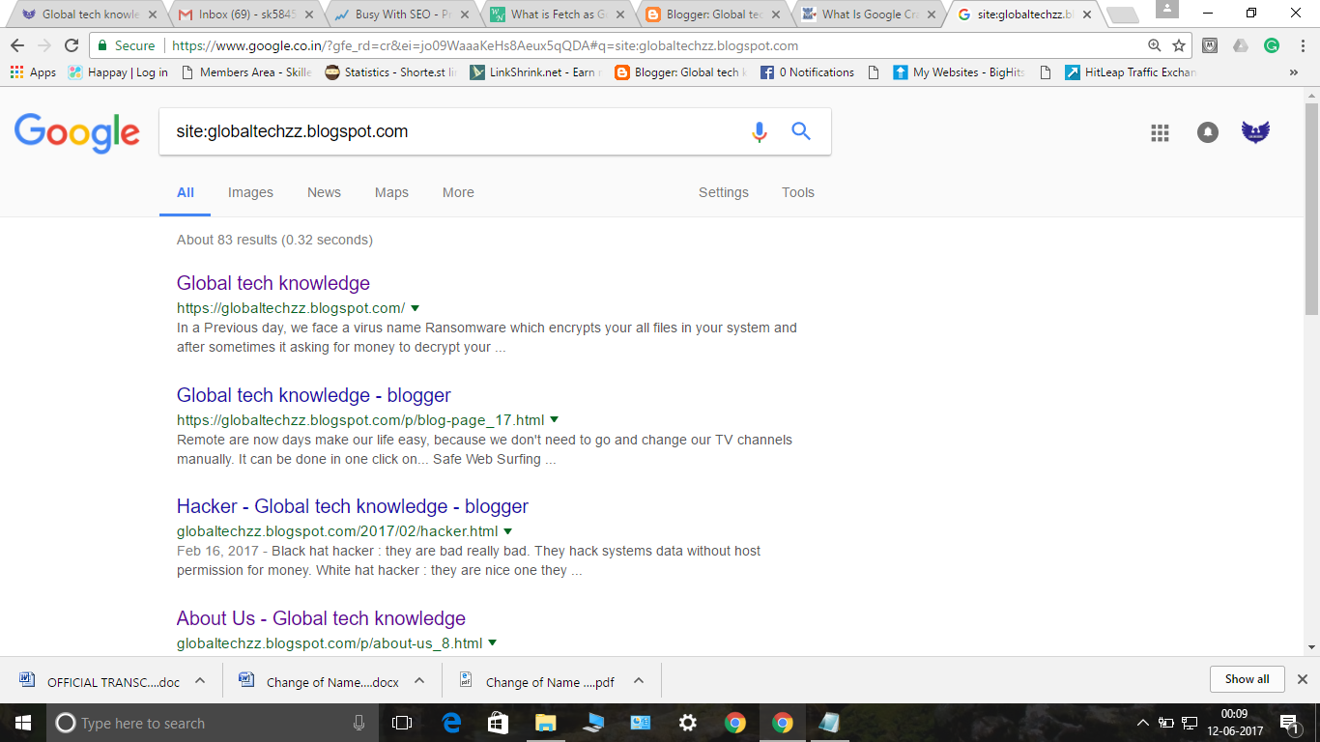Open Google notifications bell
Viewport: 1320px width, 742px height.
pos(1208,133)
